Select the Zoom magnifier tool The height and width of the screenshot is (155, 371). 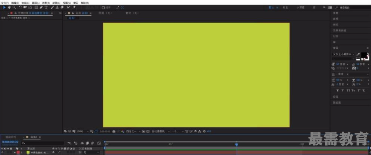(x=14, y=7)
